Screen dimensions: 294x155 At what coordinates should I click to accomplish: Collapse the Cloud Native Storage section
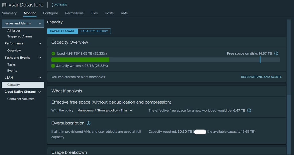point(40,92)
